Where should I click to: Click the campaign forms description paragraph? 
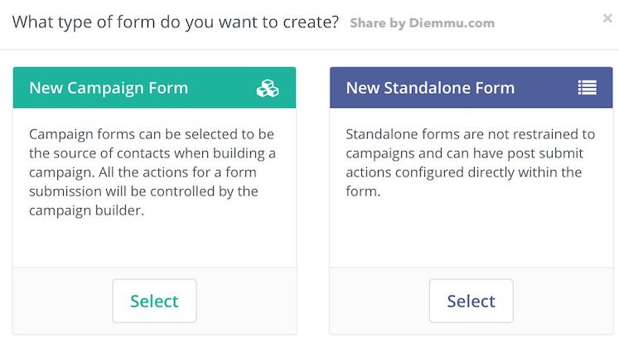click(x=154, y=172)
